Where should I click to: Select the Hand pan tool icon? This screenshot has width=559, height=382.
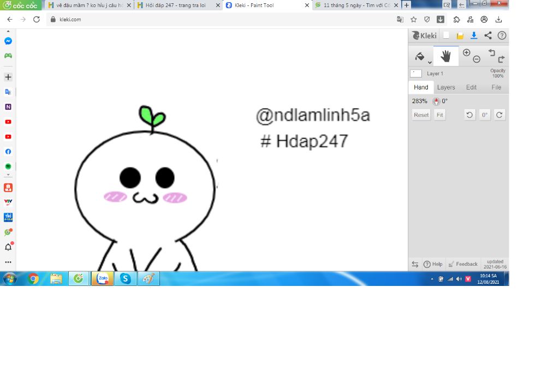click(x=445, y=56)
